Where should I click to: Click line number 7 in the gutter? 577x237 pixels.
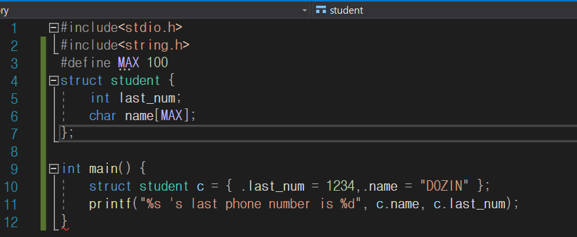tap(14, 134)
